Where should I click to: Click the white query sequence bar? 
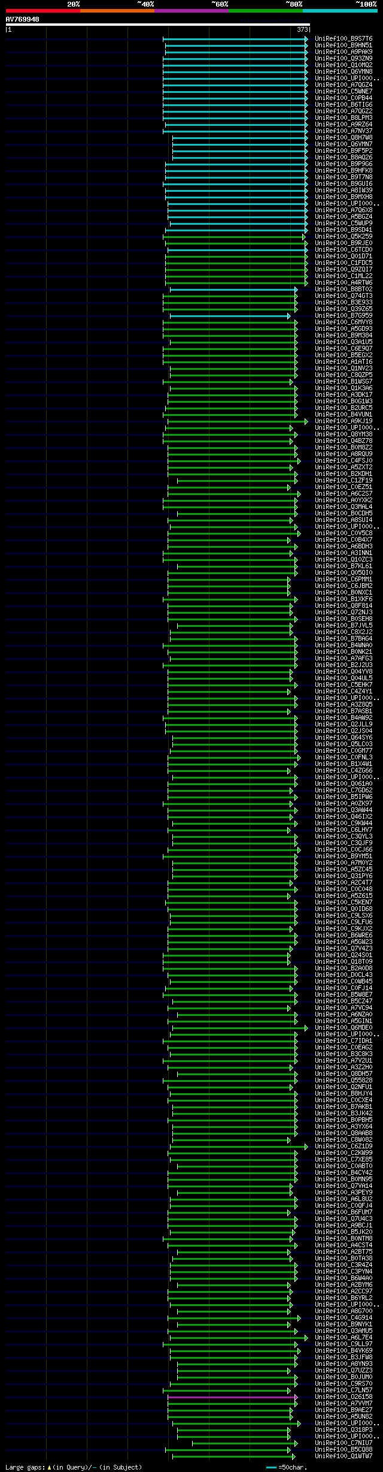(x=157, y=25)
